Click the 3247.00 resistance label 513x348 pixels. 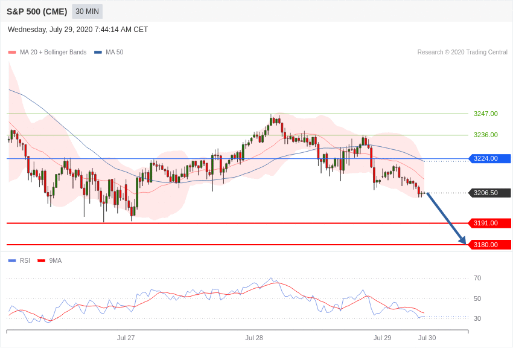(486, 114)
